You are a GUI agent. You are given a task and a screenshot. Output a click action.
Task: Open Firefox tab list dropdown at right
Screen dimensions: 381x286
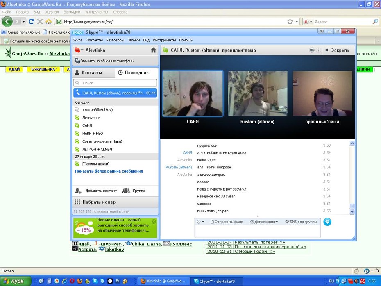378,41
